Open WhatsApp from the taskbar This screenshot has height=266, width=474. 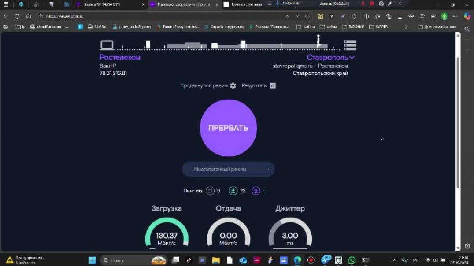pos(352,260)
